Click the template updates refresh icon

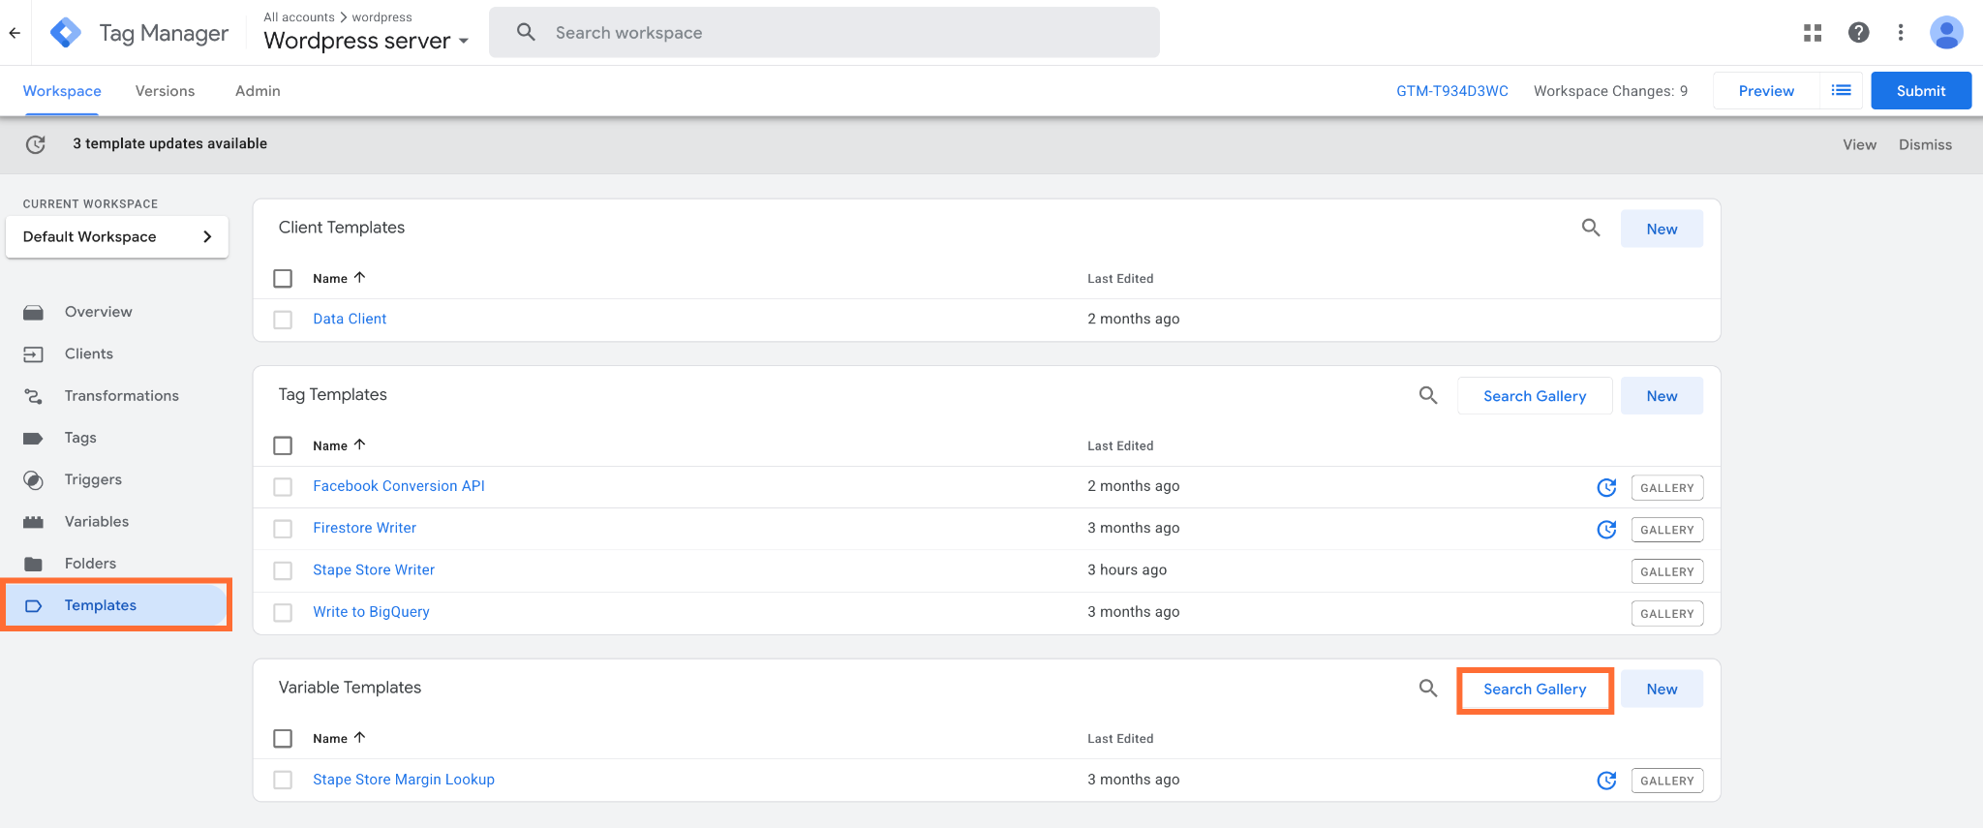click(36, 144)
